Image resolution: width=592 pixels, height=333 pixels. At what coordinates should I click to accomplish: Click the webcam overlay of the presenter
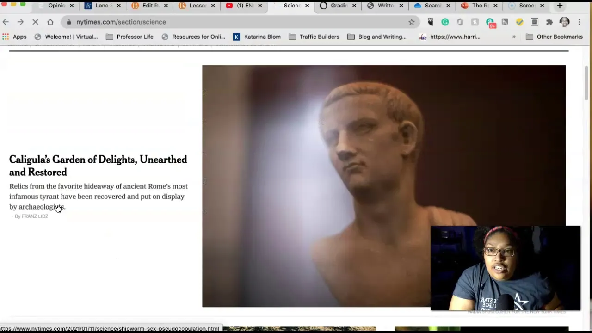506,268
